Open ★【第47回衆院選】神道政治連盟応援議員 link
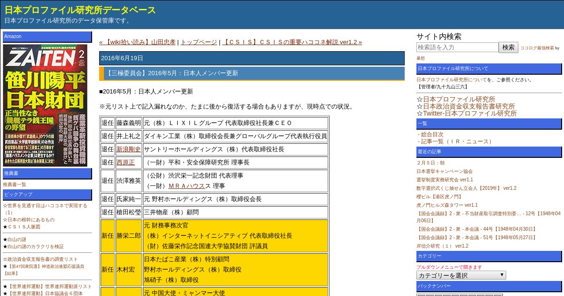 (44, 270)
